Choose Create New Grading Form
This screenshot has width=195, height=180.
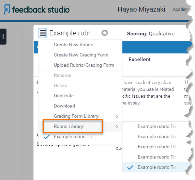pos(80,55)
